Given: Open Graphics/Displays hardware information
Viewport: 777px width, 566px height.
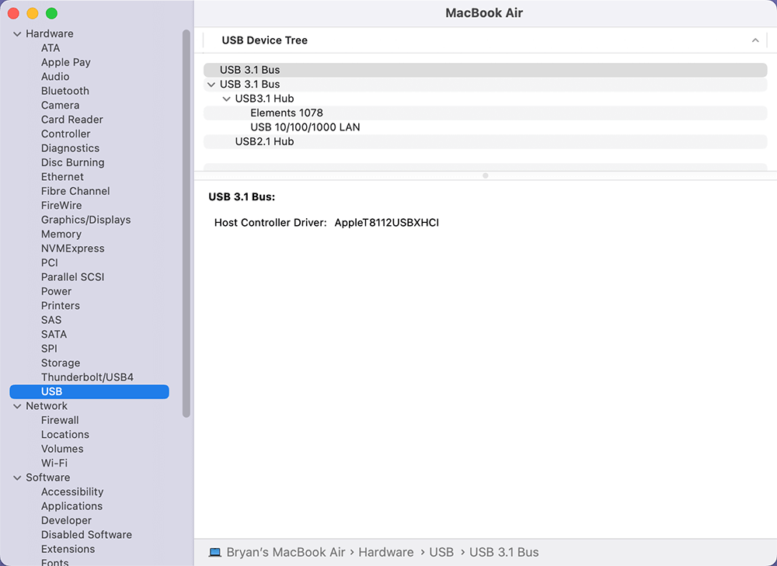Looking at the screenshot, I should pyautogui.click(x=85, y=220).
